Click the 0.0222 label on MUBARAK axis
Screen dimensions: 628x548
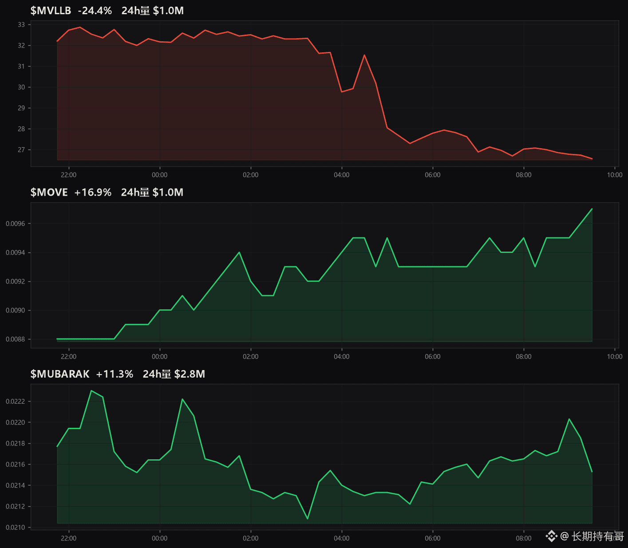tap(16, 401)
